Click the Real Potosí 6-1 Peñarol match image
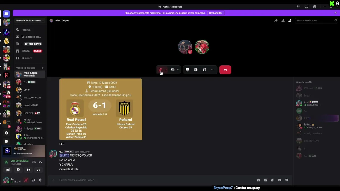340x191 pixels. (x=101, y=109)
